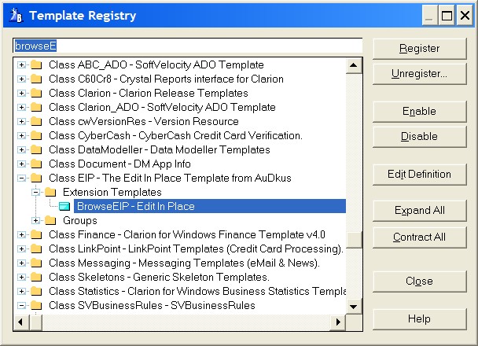The image size is (478, 346).
Task: Expand the Class cwVersionRes node
Action: (21, 121)
